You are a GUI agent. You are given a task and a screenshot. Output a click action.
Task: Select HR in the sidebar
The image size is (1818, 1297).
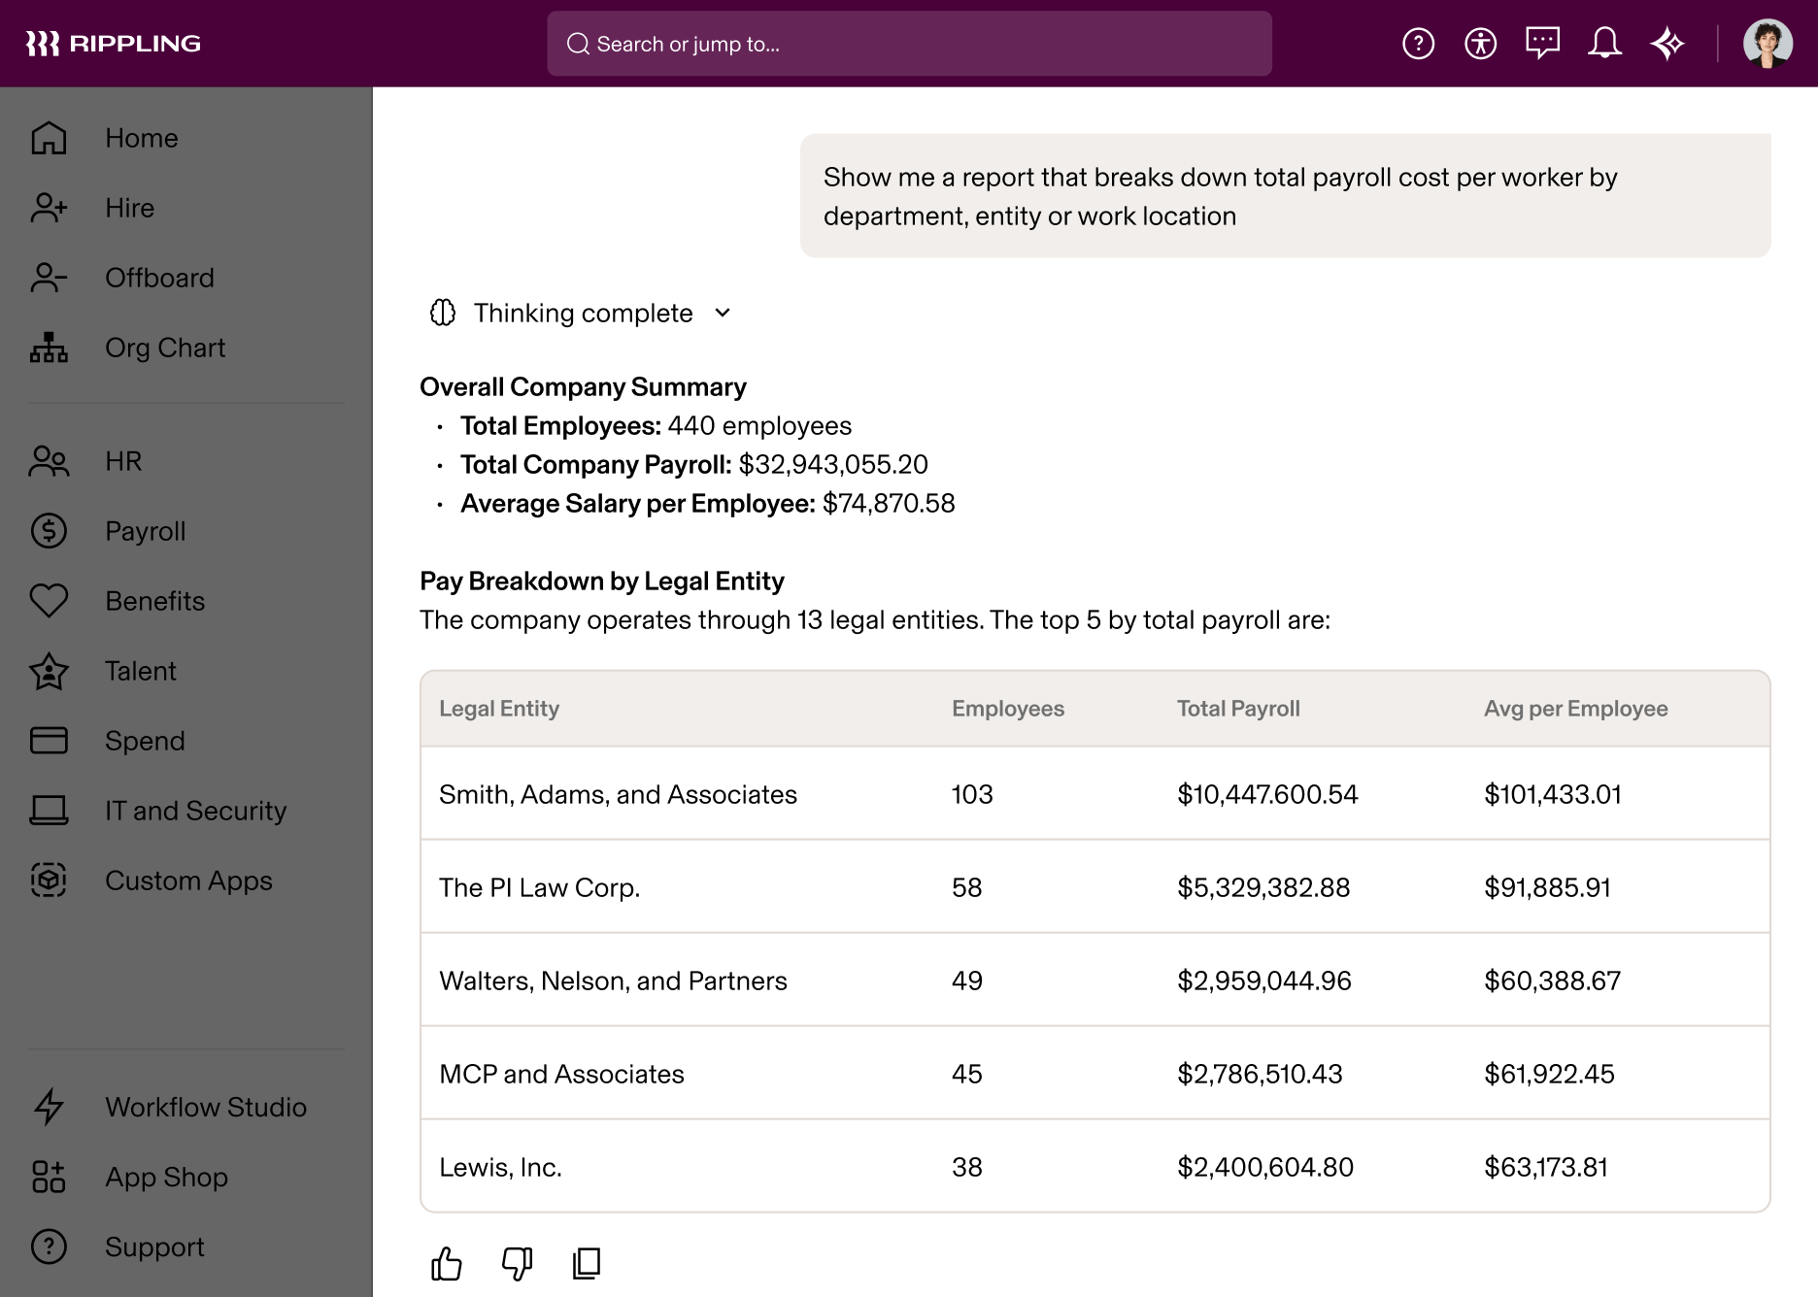point(121,461)
